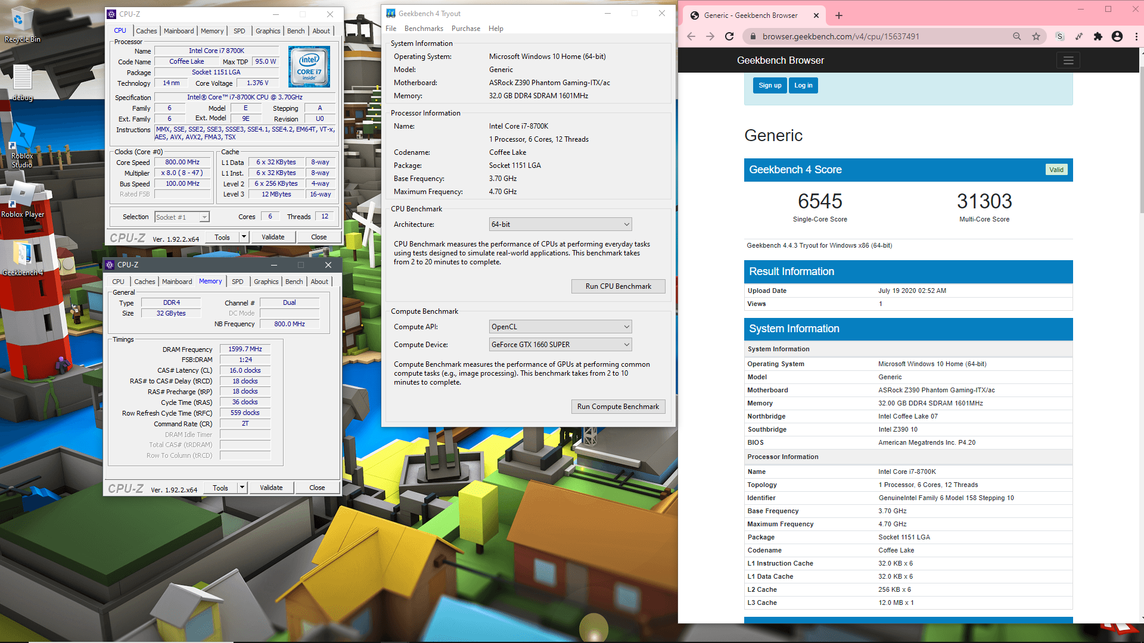This screenshot has height=643, width=1144.
Task: Click the site lock icon in the address bar
Action: [x=753, y=36]
